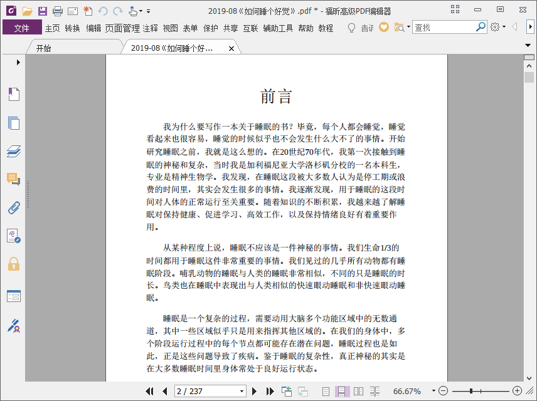
Task: Open the 文件 menu
Action: tap(22, 28)
